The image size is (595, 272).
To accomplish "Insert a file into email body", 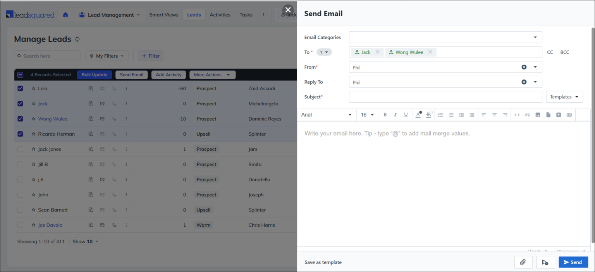I will pos(548,115).
